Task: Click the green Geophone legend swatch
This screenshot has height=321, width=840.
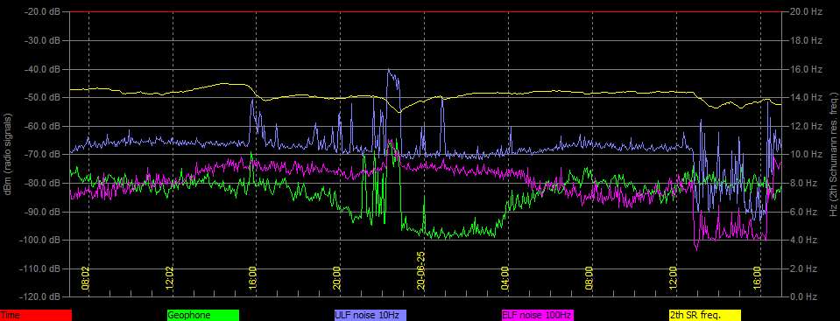Action: pyautogui.click(x=203, y=316)
